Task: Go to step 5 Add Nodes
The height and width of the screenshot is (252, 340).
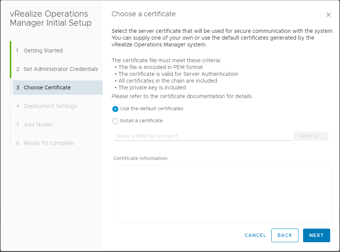Action: coord(38,124)
